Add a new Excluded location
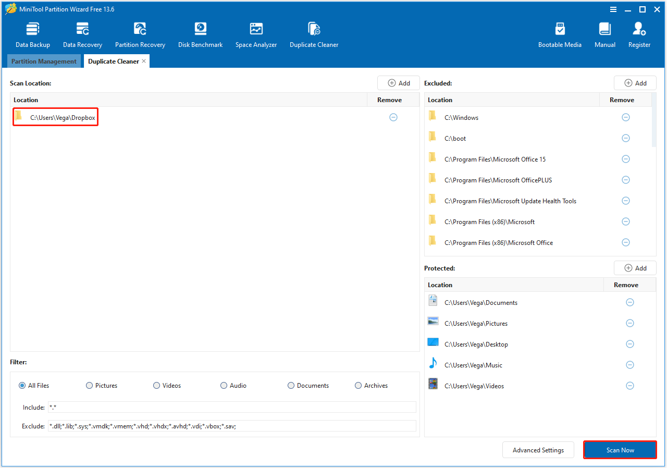667x468 pixels. tap(635, 83)
